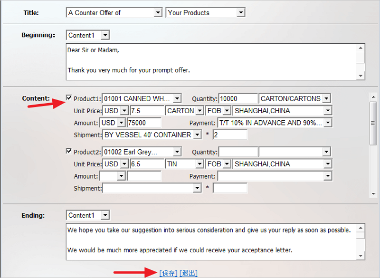Screen dimensions: 380x278
Task: Click the Product1 Quantity field showing 10000
Action: (237, 99)
